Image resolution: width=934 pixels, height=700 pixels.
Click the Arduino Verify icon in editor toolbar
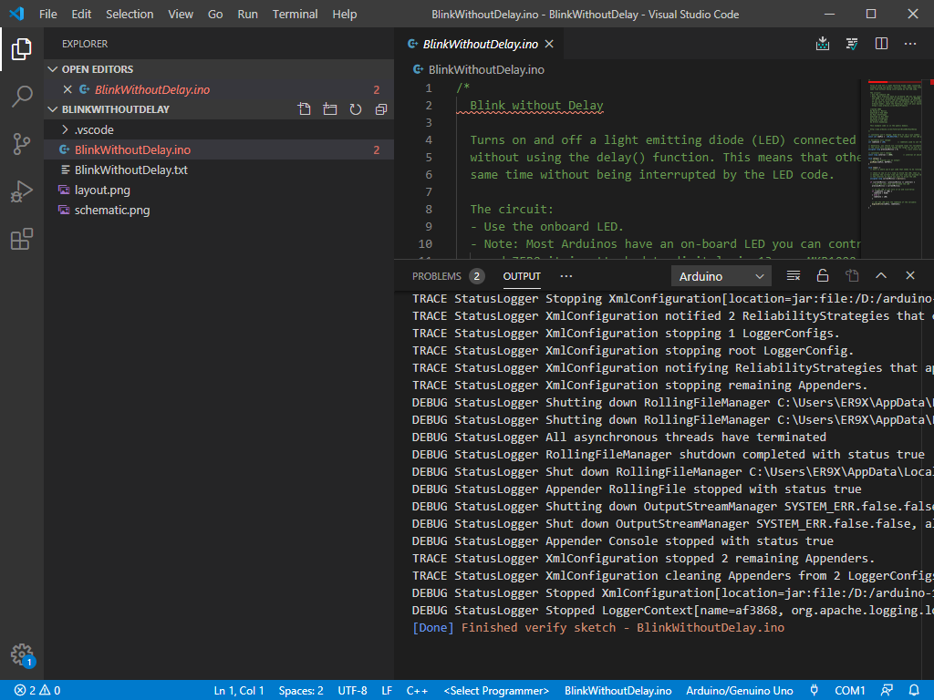(852, 44)
